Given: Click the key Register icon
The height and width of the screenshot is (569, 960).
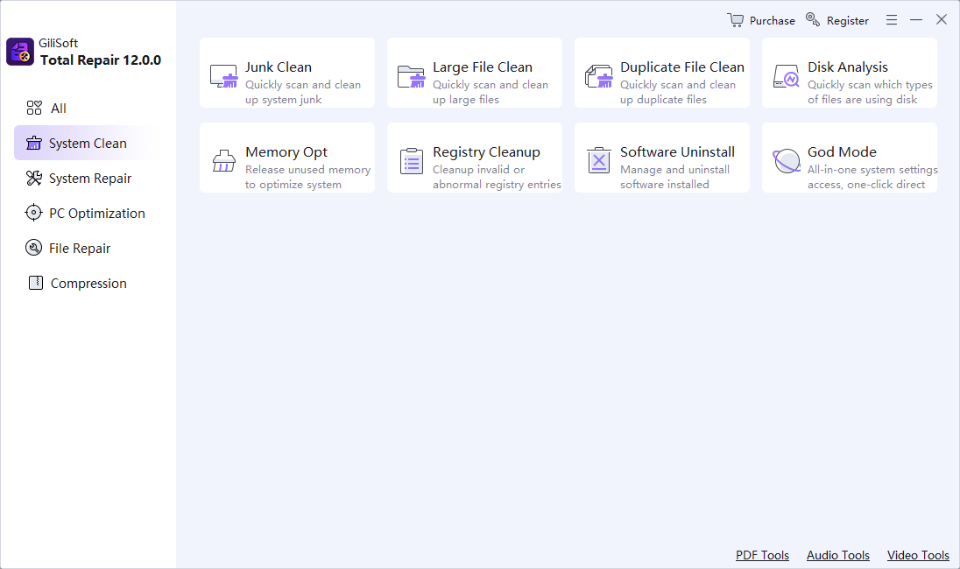Looking at the screenshot, I should point(813,19).
